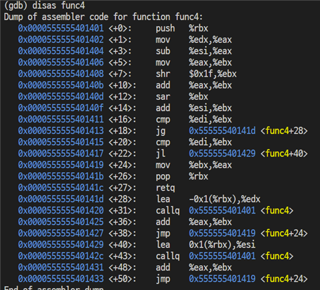Click the '(gdb) disas func4' command line

tap(44, 5)
